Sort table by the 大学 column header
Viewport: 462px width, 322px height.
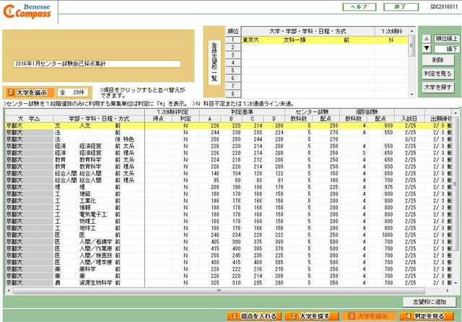(x=29, y=118)
